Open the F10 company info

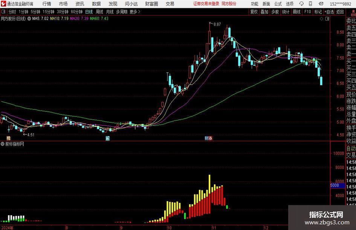pos(307,12)
